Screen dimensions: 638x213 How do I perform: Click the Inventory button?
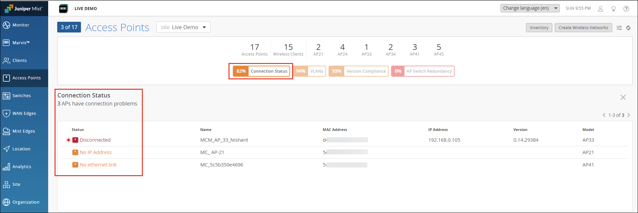coord(539,28)
